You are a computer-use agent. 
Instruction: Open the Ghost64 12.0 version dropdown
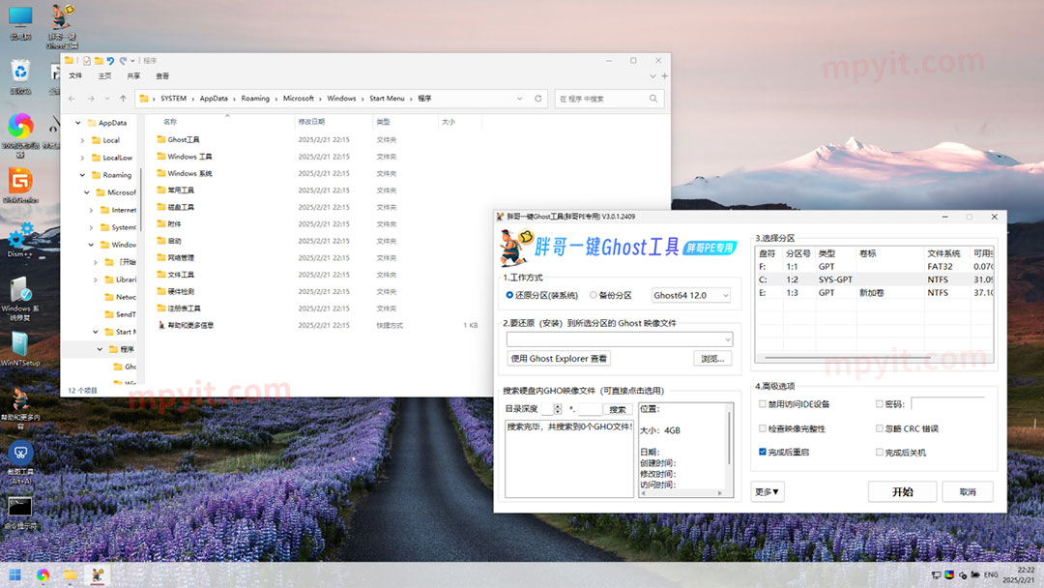coord(690,295)
